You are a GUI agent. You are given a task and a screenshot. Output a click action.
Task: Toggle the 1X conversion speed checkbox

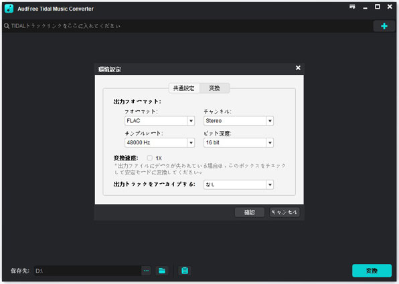point(150,158)
